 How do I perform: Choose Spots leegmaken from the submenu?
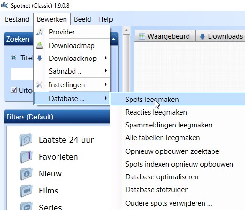[178, 100]
